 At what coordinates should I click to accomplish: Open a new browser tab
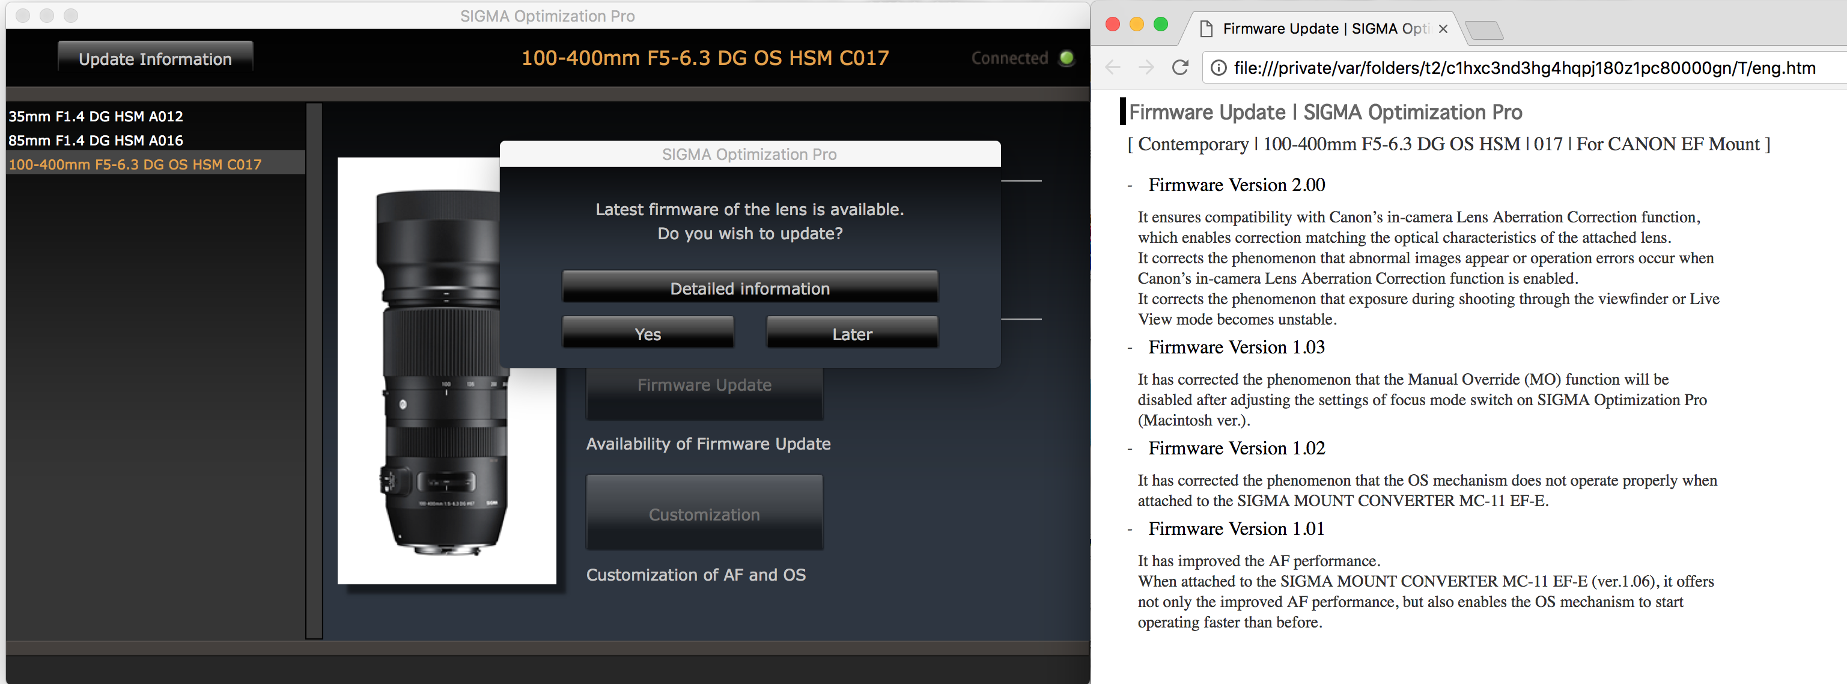tap(1483, 30)
